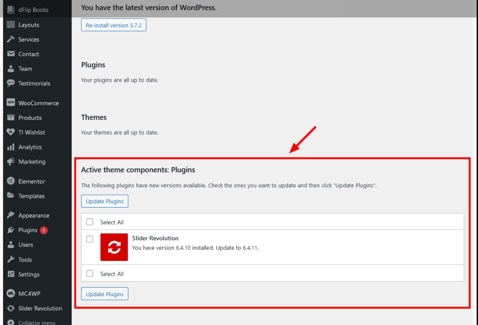Viewport: 478px width, 325px height.
Task: Click the Collapse menu label
Action: (37, 322)
